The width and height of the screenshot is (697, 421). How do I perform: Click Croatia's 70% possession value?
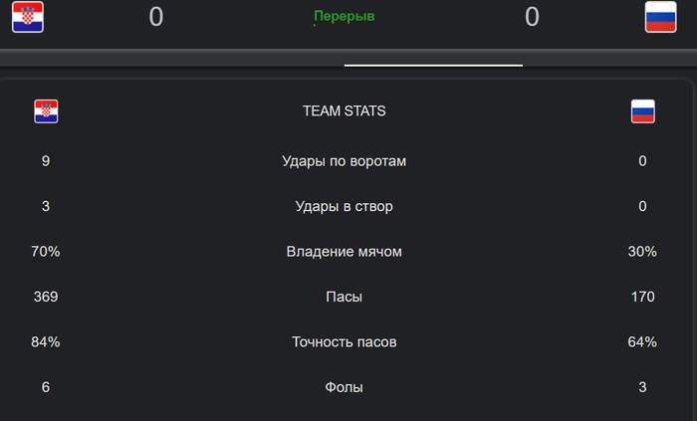coord(46,252)
